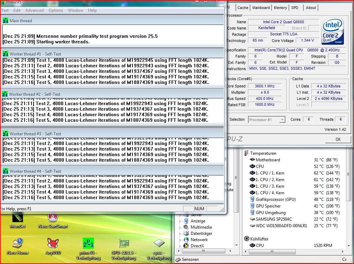Switch to the Cache tab in CPU-Z

[x=243, y=8]
